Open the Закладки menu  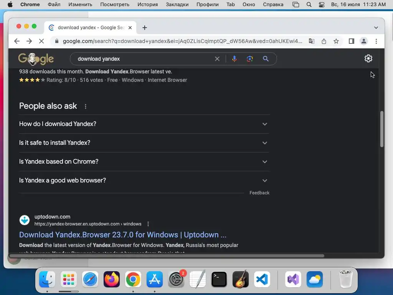point(177,5)
